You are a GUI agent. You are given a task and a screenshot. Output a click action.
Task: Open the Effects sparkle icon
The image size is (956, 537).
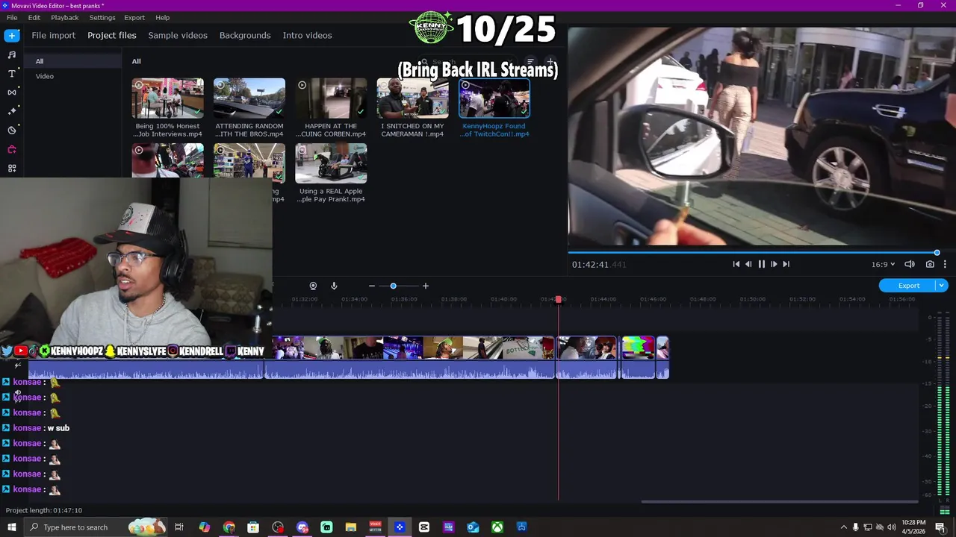point(11,111)
